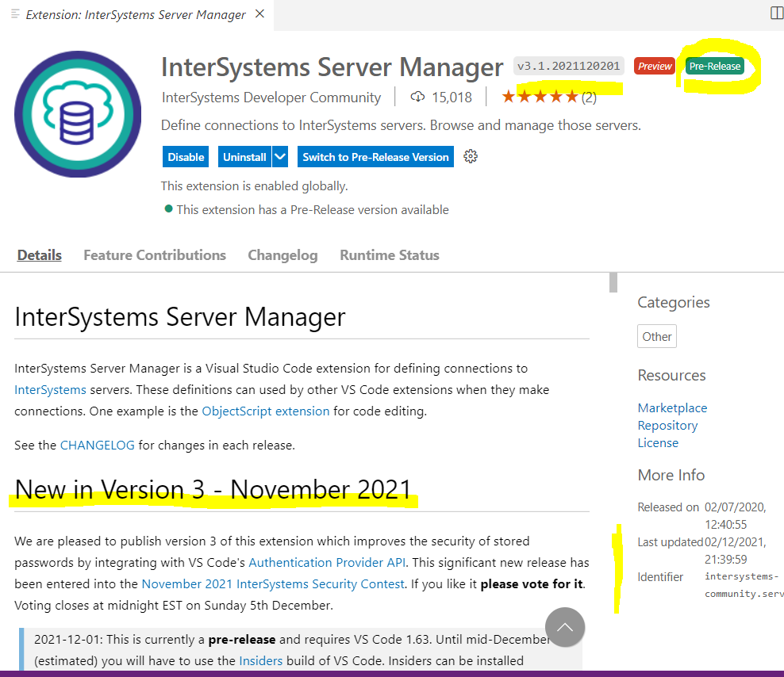Click the extension description line under publisher
This screenshot has width=784, height=677.
401,125
